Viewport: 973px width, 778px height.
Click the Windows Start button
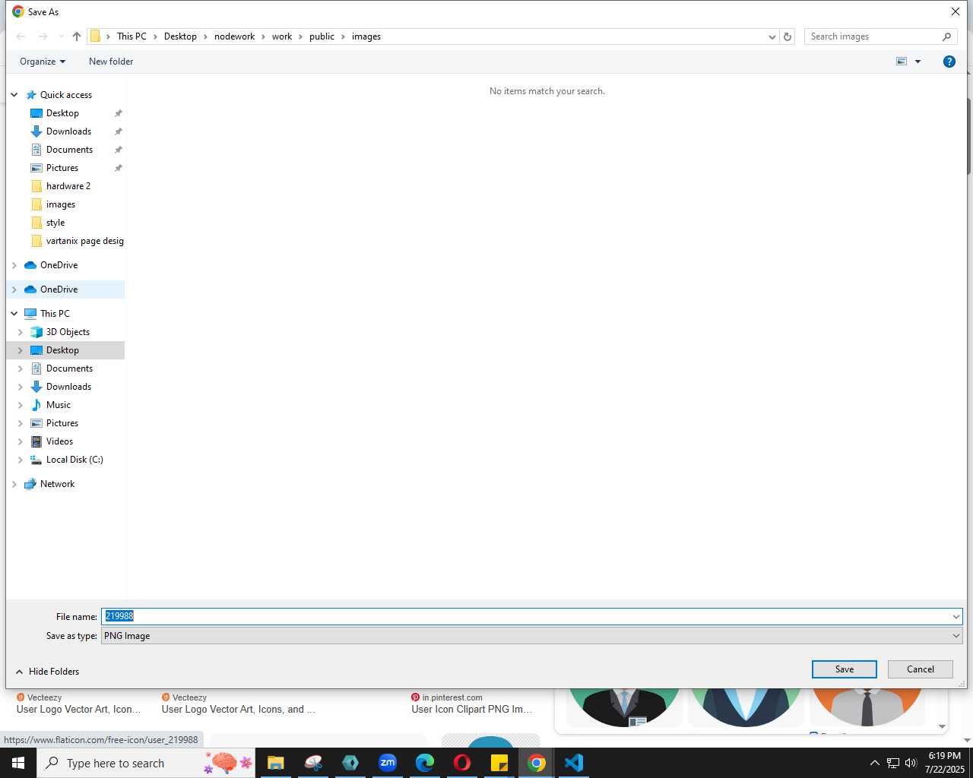tap(18, 763)
